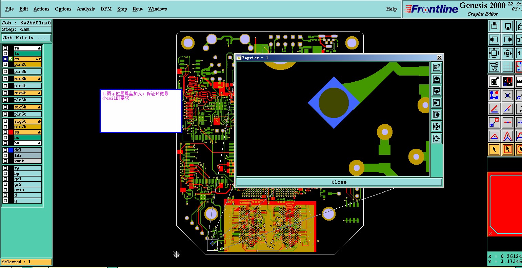This screenshot has height=268, width=522.
Task: Click the Popview pan left icon
Action: coord(437,103)
